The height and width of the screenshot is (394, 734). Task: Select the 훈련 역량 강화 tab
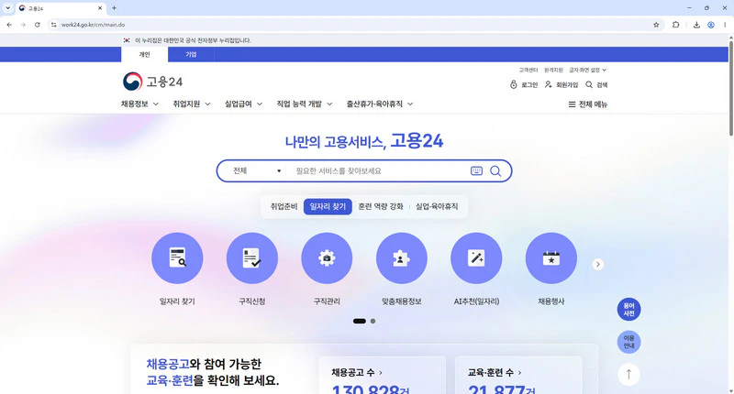[x=381, y=206]
